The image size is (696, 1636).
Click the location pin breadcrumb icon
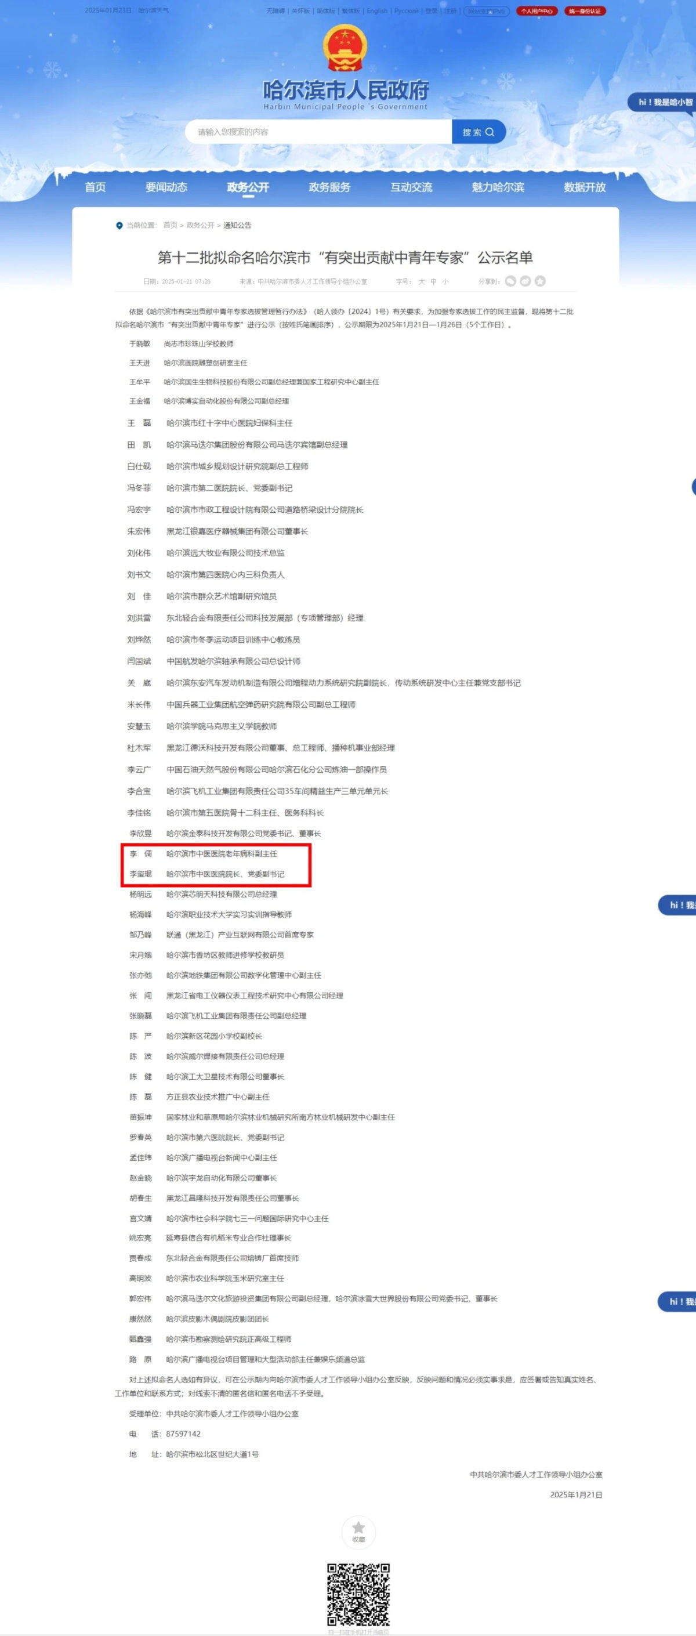click(119, 226)
